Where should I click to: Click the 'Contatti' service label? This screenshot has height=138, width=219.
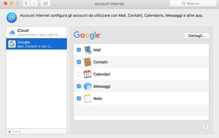(101, 62)
